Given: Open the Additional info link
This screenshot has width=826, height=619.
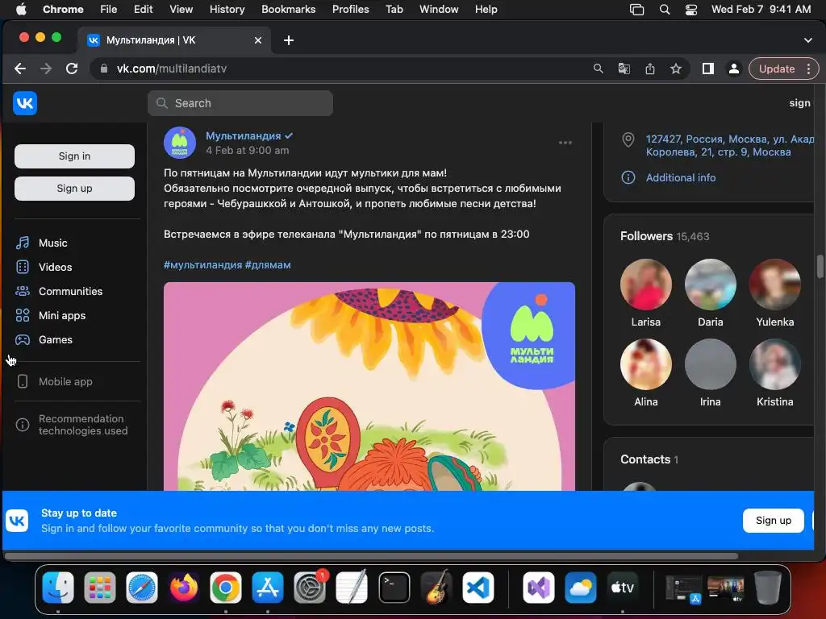Looking at the screenshot, I should click(x=681, y=178).
